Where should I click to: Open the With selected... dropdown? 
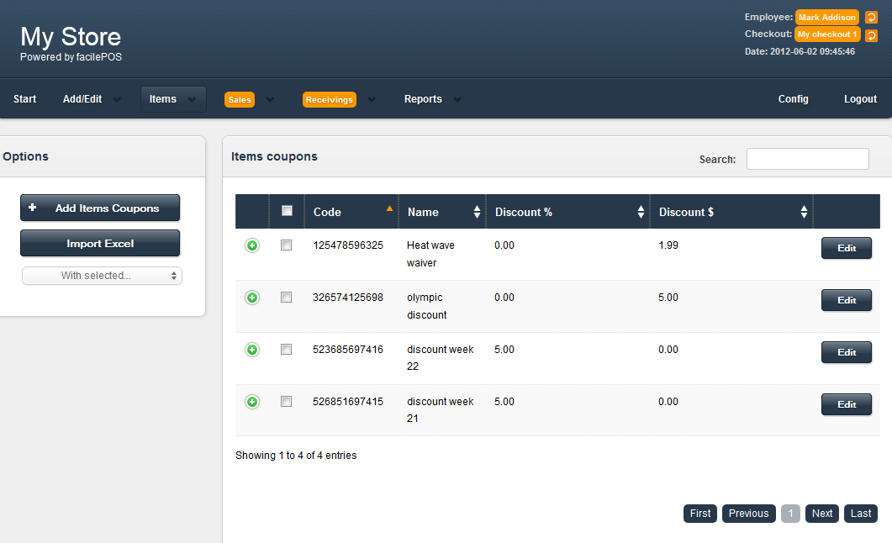pos(102,276)
